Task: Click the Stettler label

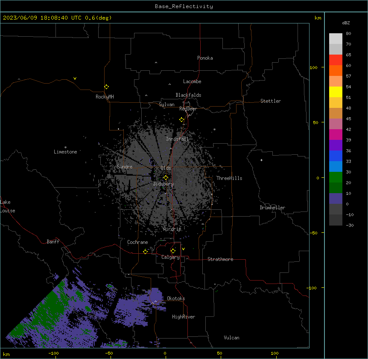Action: pyautogui.click(x=271, y=101)
